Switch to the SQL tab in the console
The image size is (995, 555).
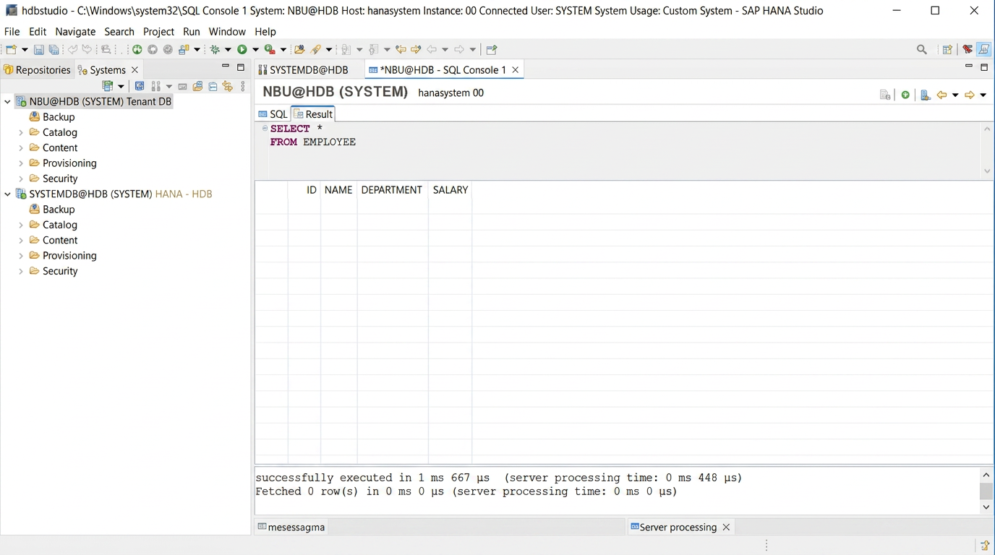click(x=273, y=114)
